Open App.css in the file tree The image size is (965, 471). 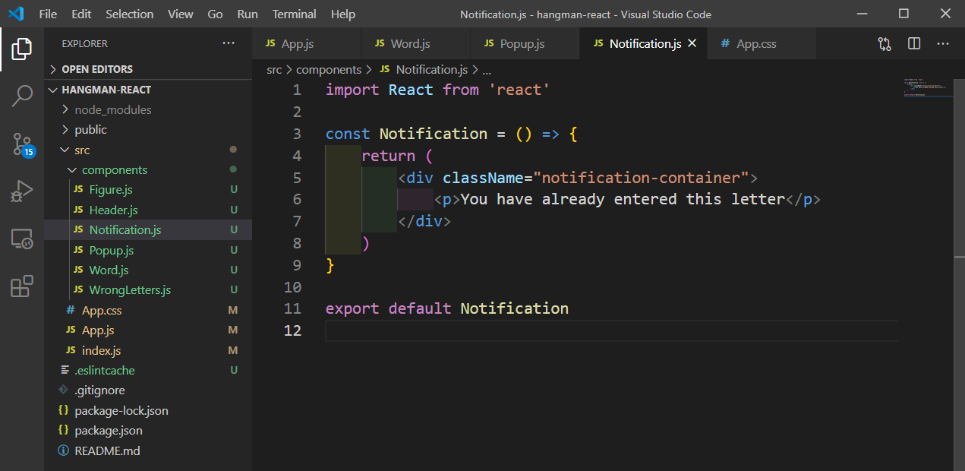point(148,310)
